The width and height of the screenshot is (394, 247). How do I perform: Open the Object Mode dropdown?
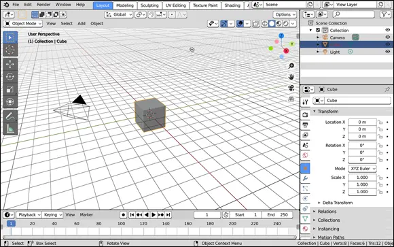tap(22, 24)
